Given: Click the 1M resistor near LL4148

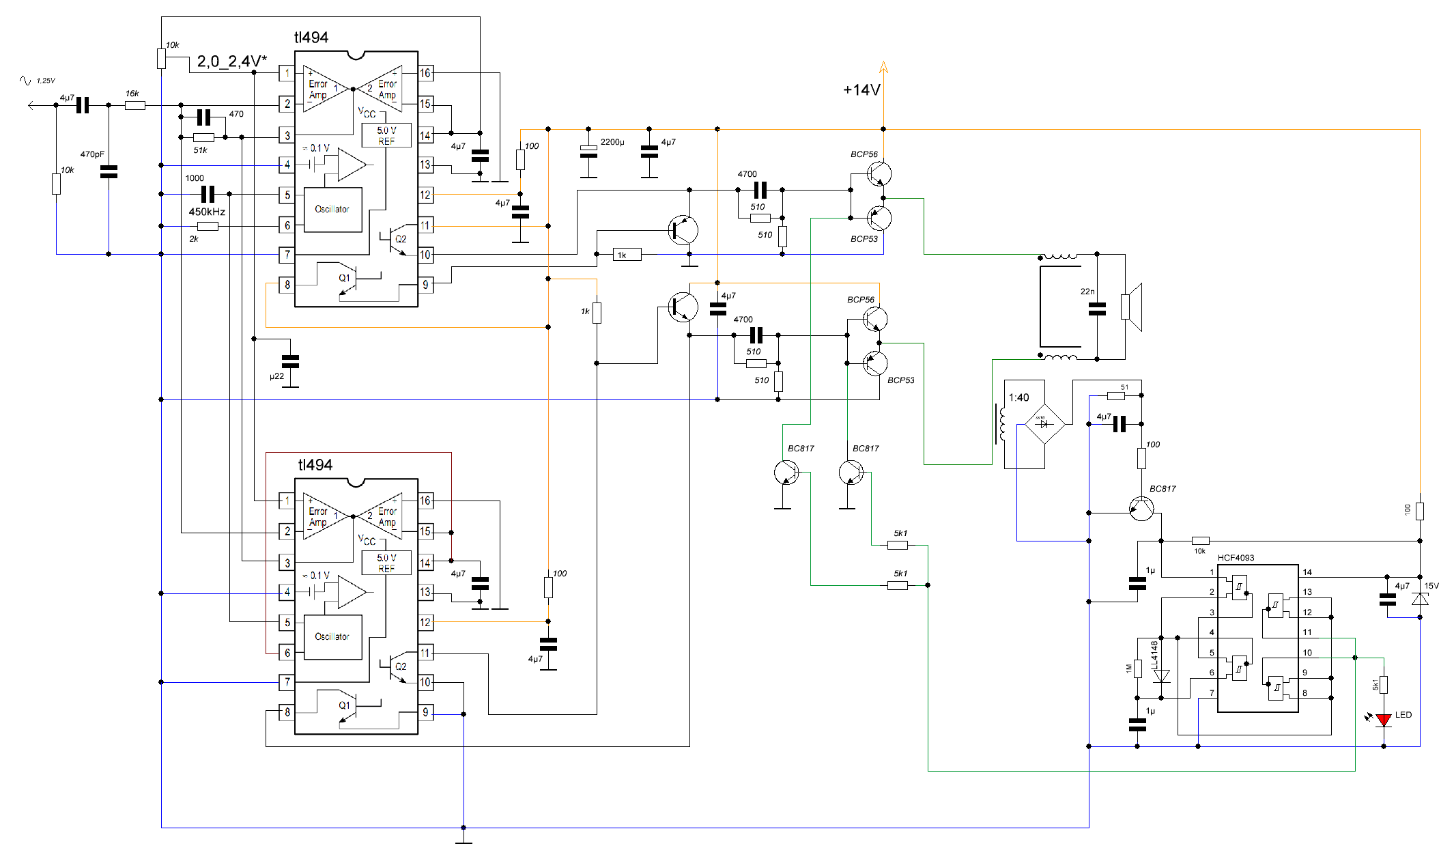Looking at the screenshot, I should [1137, 668].
